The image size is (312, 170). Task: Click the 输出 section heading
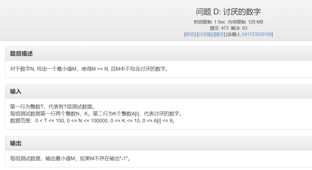tap(15, 143)
